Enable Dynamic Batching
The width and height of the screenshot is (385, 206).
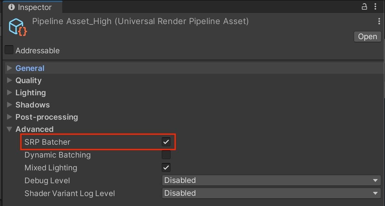[x=166, y=154]
